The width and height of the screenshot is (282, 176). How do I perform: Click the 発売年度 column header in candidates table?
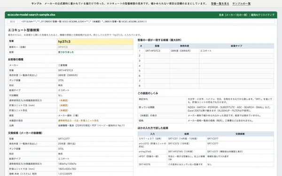coord(185,46)
